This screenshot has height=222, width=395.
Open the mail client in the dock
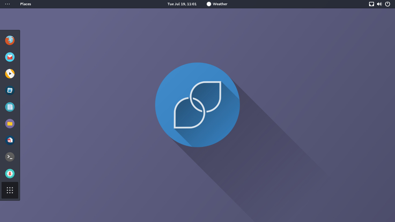coord(10,57)
